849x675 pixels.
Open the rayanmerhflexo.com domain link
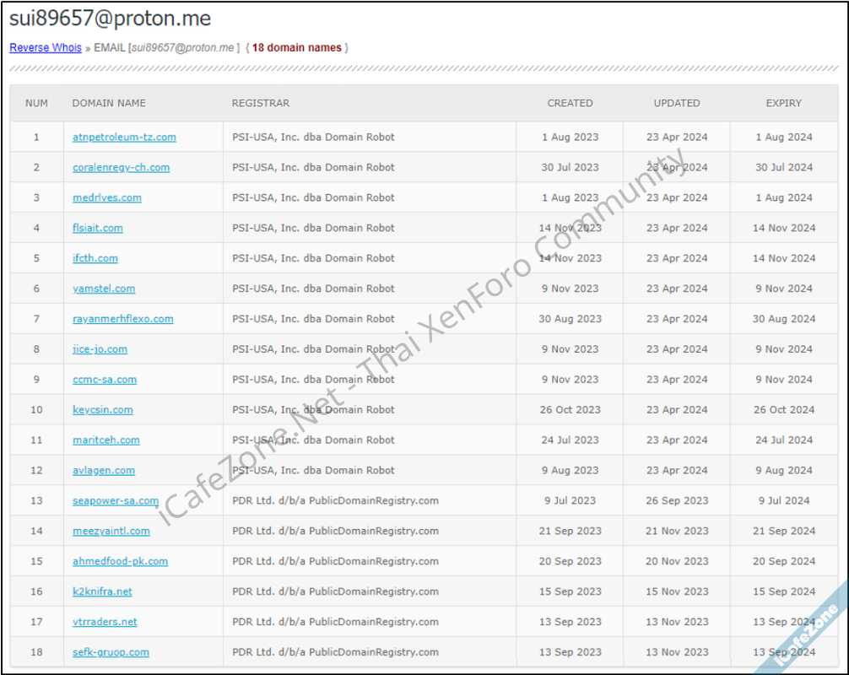click(x=123, y=319)
